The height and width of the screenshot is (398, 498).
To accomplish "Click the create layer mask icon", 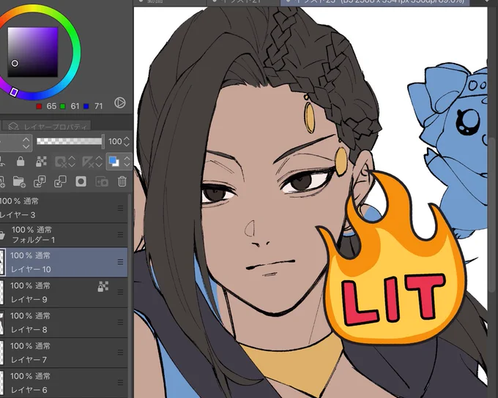I will click(x=81, y=181).
